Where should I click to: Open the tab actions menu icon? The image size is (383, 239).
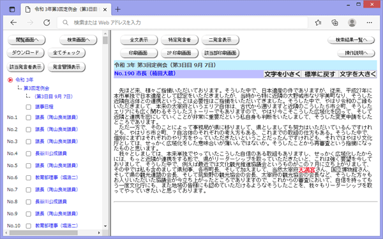(x=11, y=10)
